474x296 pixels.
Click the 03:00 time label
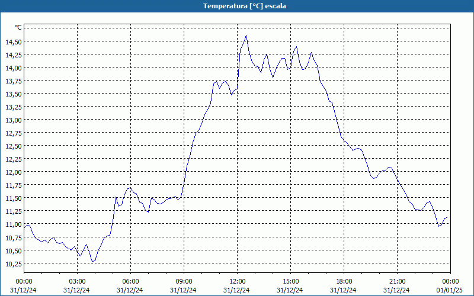(77, 282)
